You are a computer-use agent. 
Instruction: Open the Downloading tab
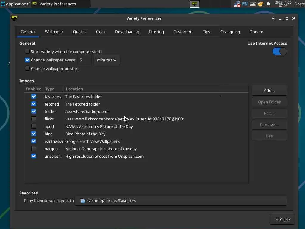pos(127,32)
